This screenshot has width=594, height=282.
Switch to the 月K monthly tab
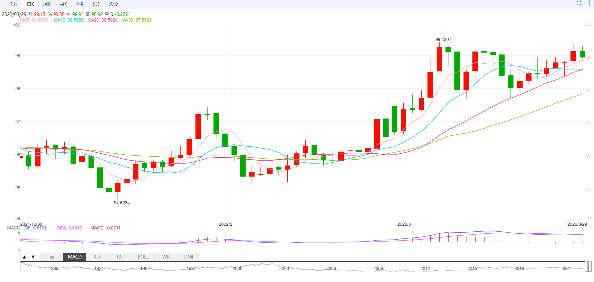click(x=63, y=4)
